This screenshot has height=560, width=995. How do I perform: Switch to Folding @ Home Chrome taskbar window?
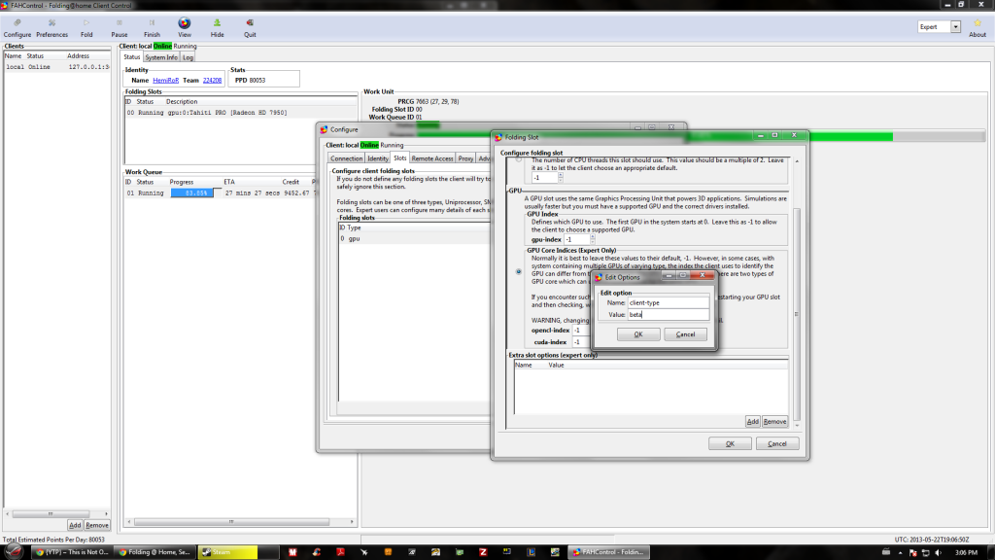tap(154, 552)
